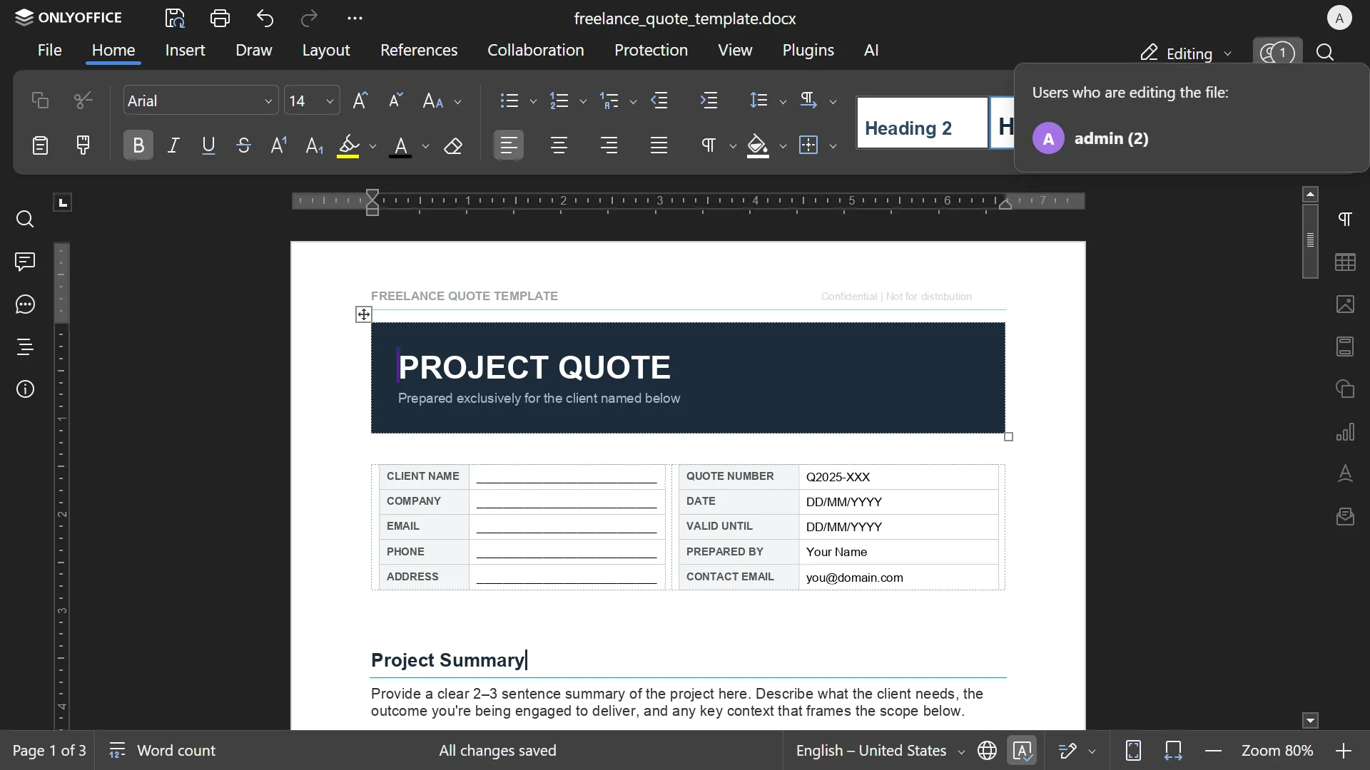Open table settings in the right sidebar
The width and height of the screenshot is (1370, 770).
pos(1346,262)
